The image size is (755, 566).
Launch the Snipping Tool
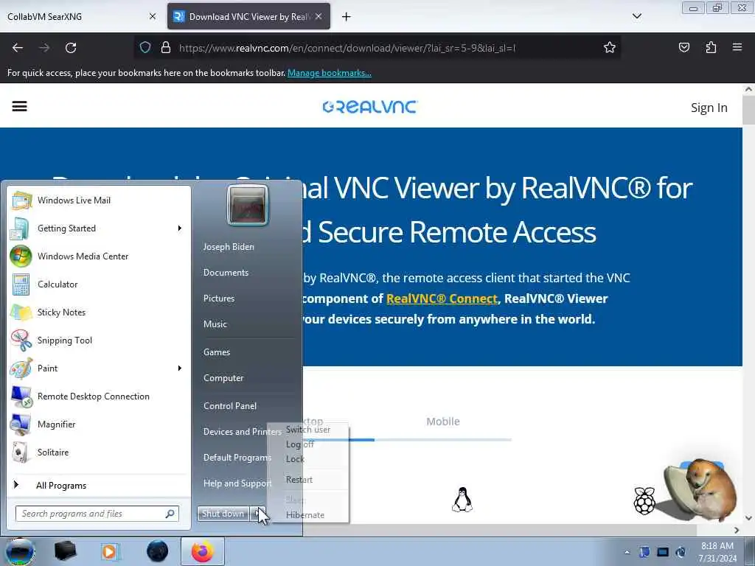(x=99, y=340)
